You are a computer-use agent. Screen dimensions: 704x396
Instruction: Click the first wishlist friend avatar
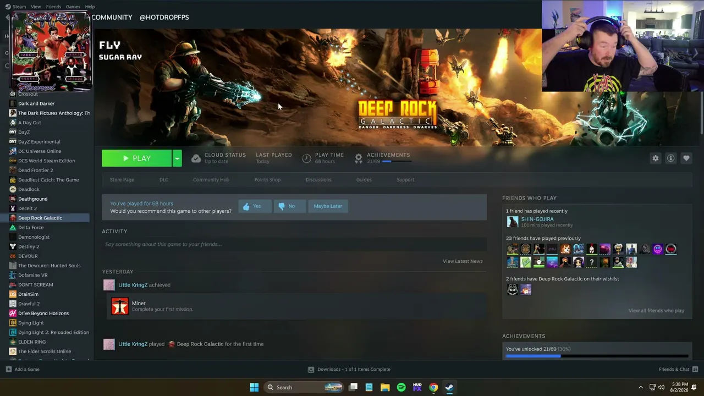click(513, 289)
